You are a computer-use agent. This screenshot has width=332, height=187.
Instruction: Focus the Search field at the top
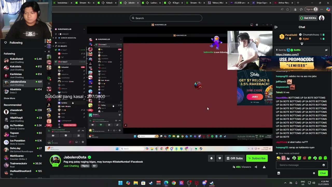(166, 18)
